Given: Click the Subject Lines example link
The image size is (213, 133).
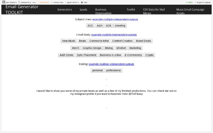Looking at the screenshot, I should pyautogui.click(x=115, y=19).
